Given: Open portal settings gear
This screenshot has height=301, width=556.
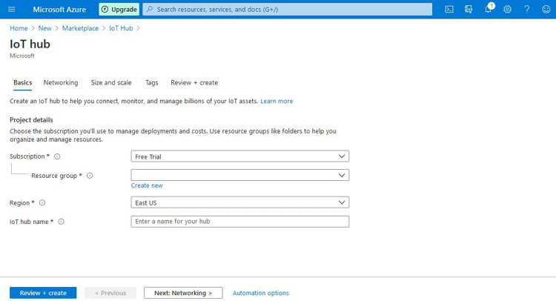Looking at the screenshot, I should point(507,9).
